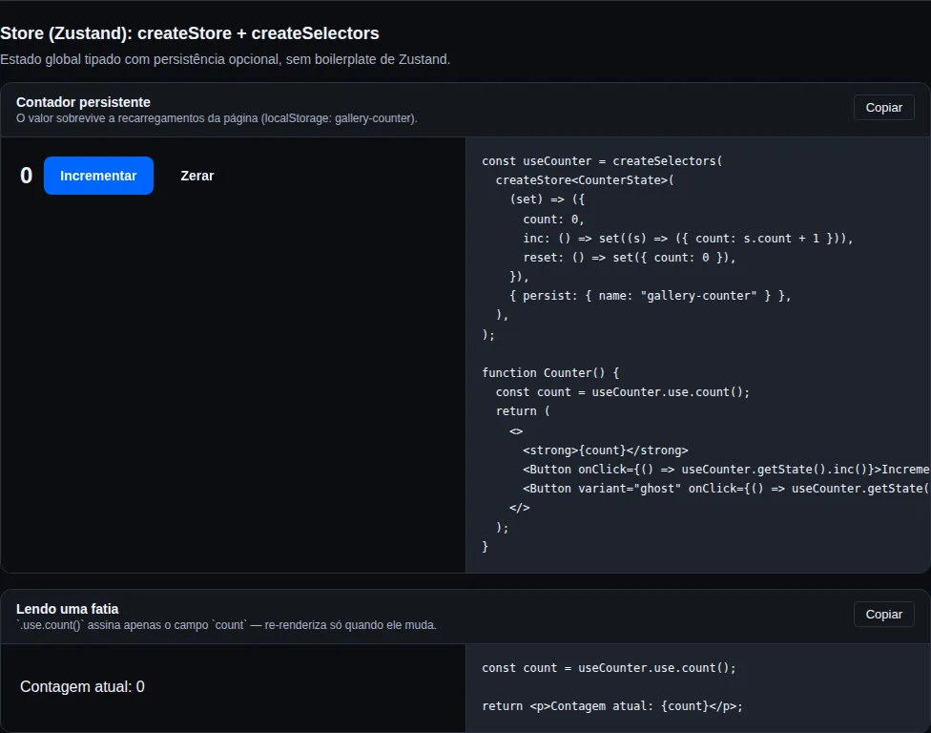Click code line starting with "inc: () => set"

(x=688, y=239)
